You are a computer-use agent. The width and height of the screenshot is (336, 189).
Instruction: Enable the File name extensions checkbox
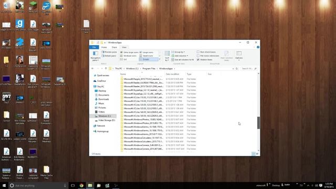click(198, 56)
